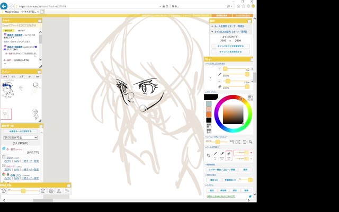Switch to first chat log tab

[x=8, y=31]
